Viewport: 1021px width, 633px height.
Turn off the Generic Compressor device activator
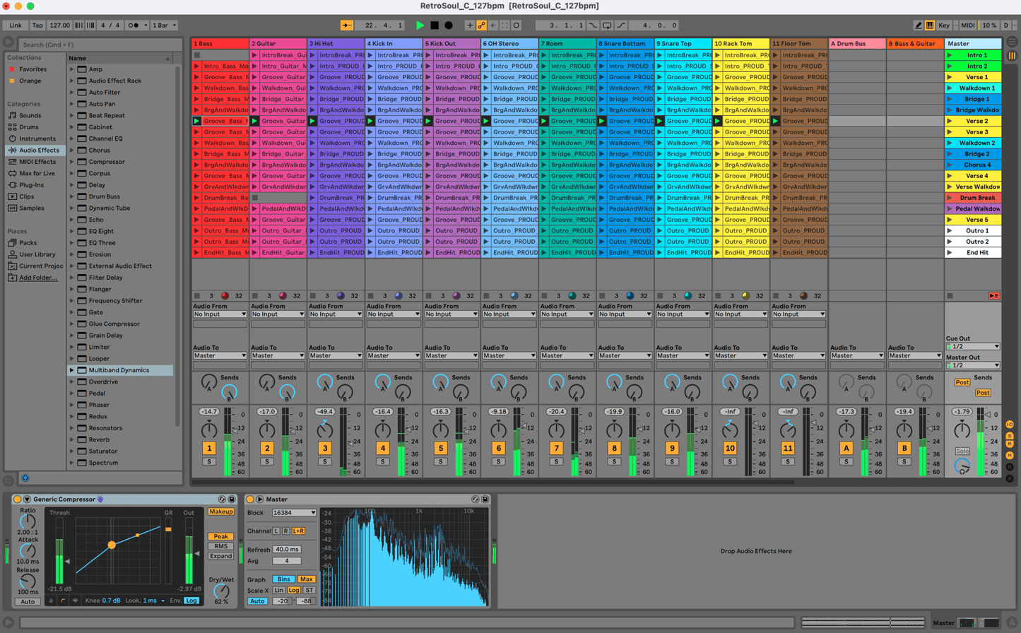pos(18,499)
